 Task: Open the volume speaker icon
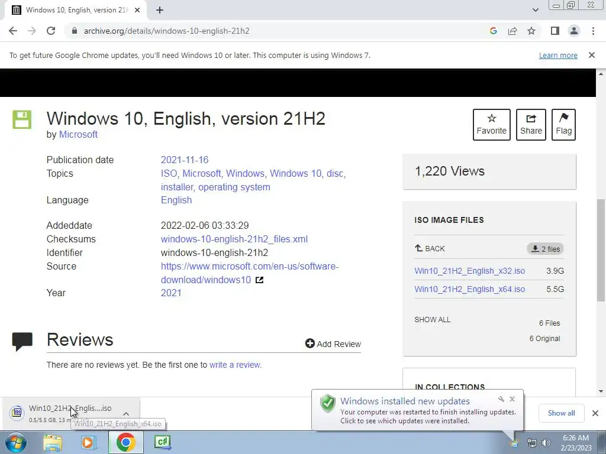[x=546, y=443]
